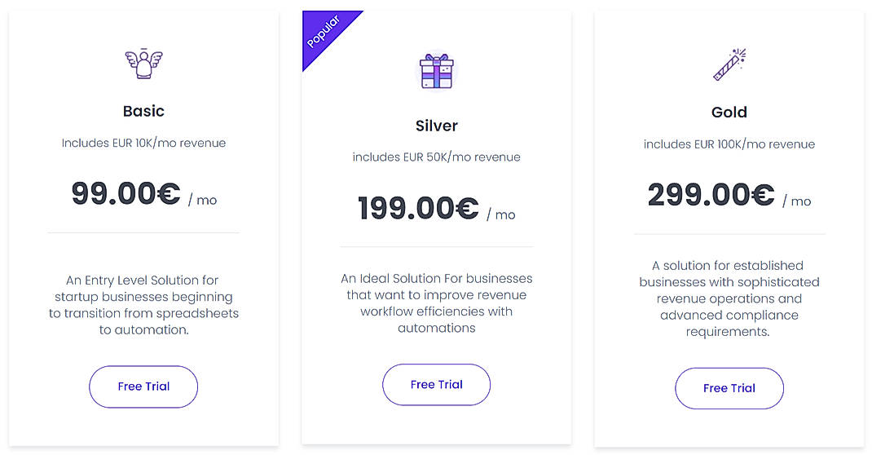Start Free Trial for the Silver plan

436,385
